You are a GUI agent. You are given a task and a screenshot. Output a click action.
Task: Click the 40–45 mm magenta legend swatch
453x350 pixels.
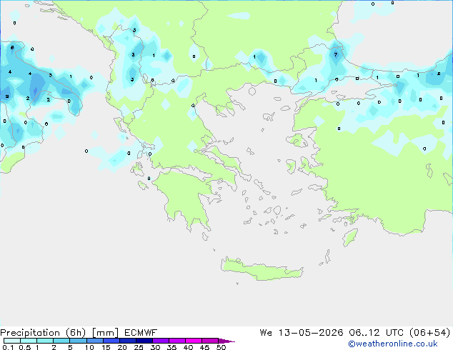194,341
